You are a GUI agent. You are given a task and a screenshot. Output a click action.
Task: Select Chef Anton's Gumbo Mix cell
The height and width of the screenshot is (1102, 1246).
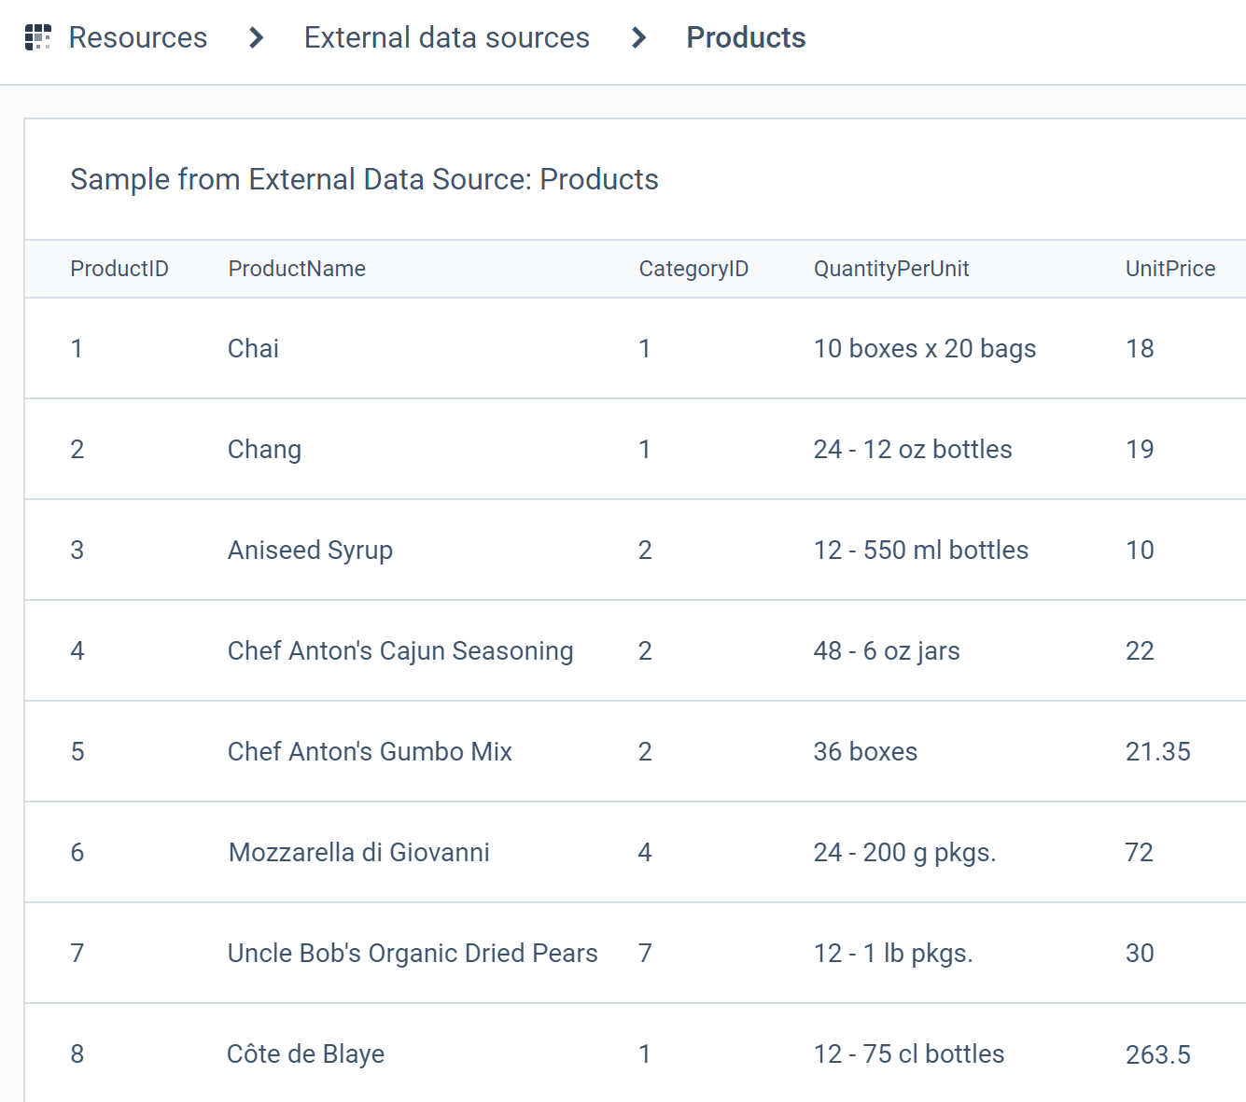pyautogui.click(x=370, y=751)
